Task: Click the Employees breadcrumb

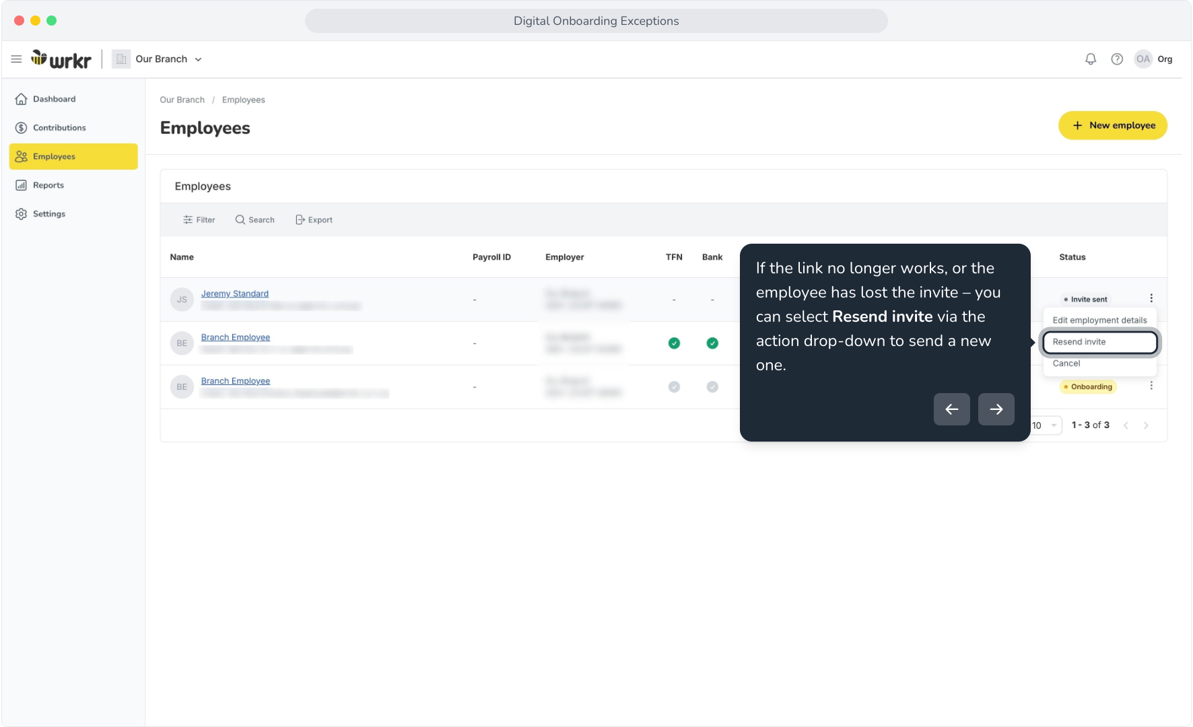Action: [x=244, y=100]
